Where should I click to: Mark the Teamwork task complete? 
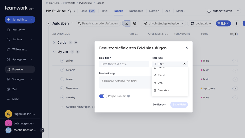pos(62,88)
